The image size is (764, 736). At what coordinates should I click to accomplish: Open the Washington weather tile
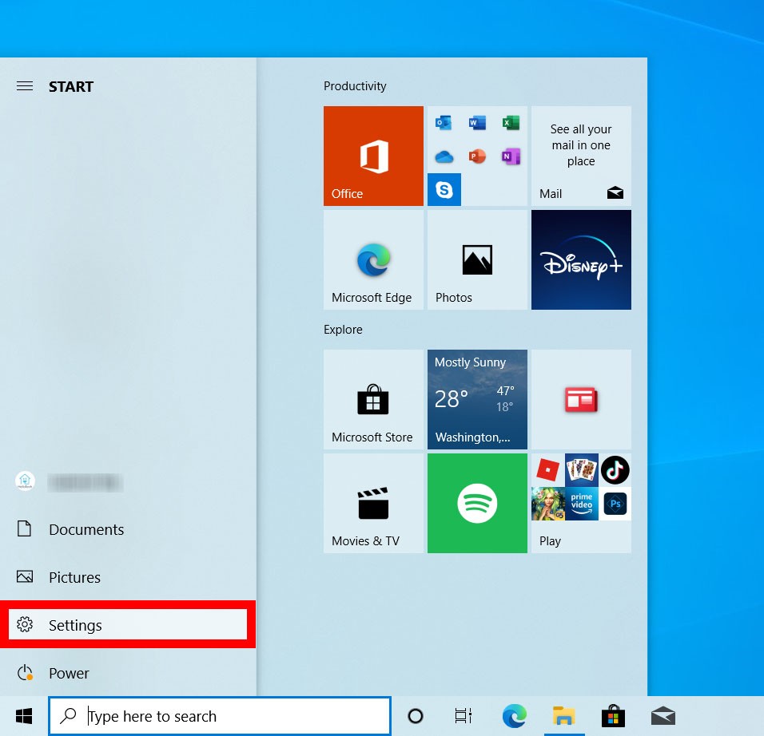477,399
